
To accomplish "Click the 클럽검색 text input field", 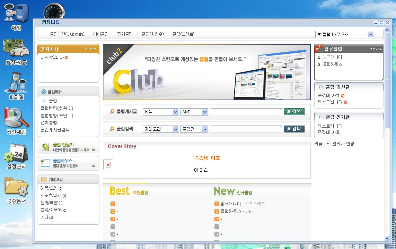I will coord(246,129).
